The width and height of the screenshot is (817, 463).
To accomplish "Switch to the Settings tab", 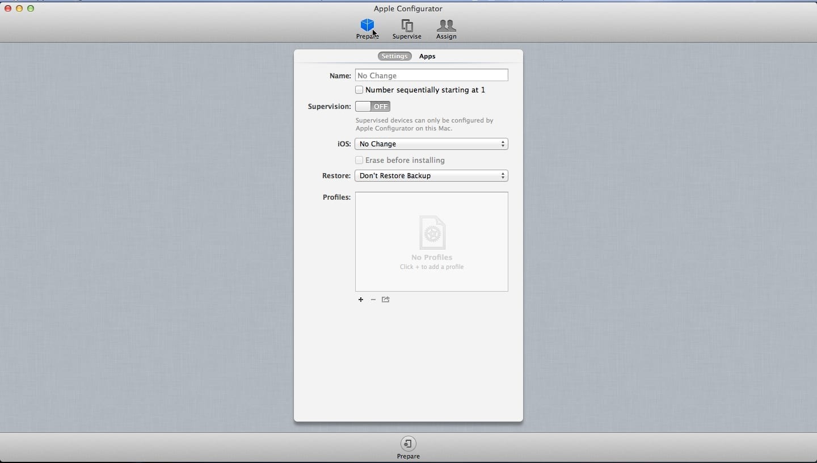I will pyautogui.click(x=394, y=56).
